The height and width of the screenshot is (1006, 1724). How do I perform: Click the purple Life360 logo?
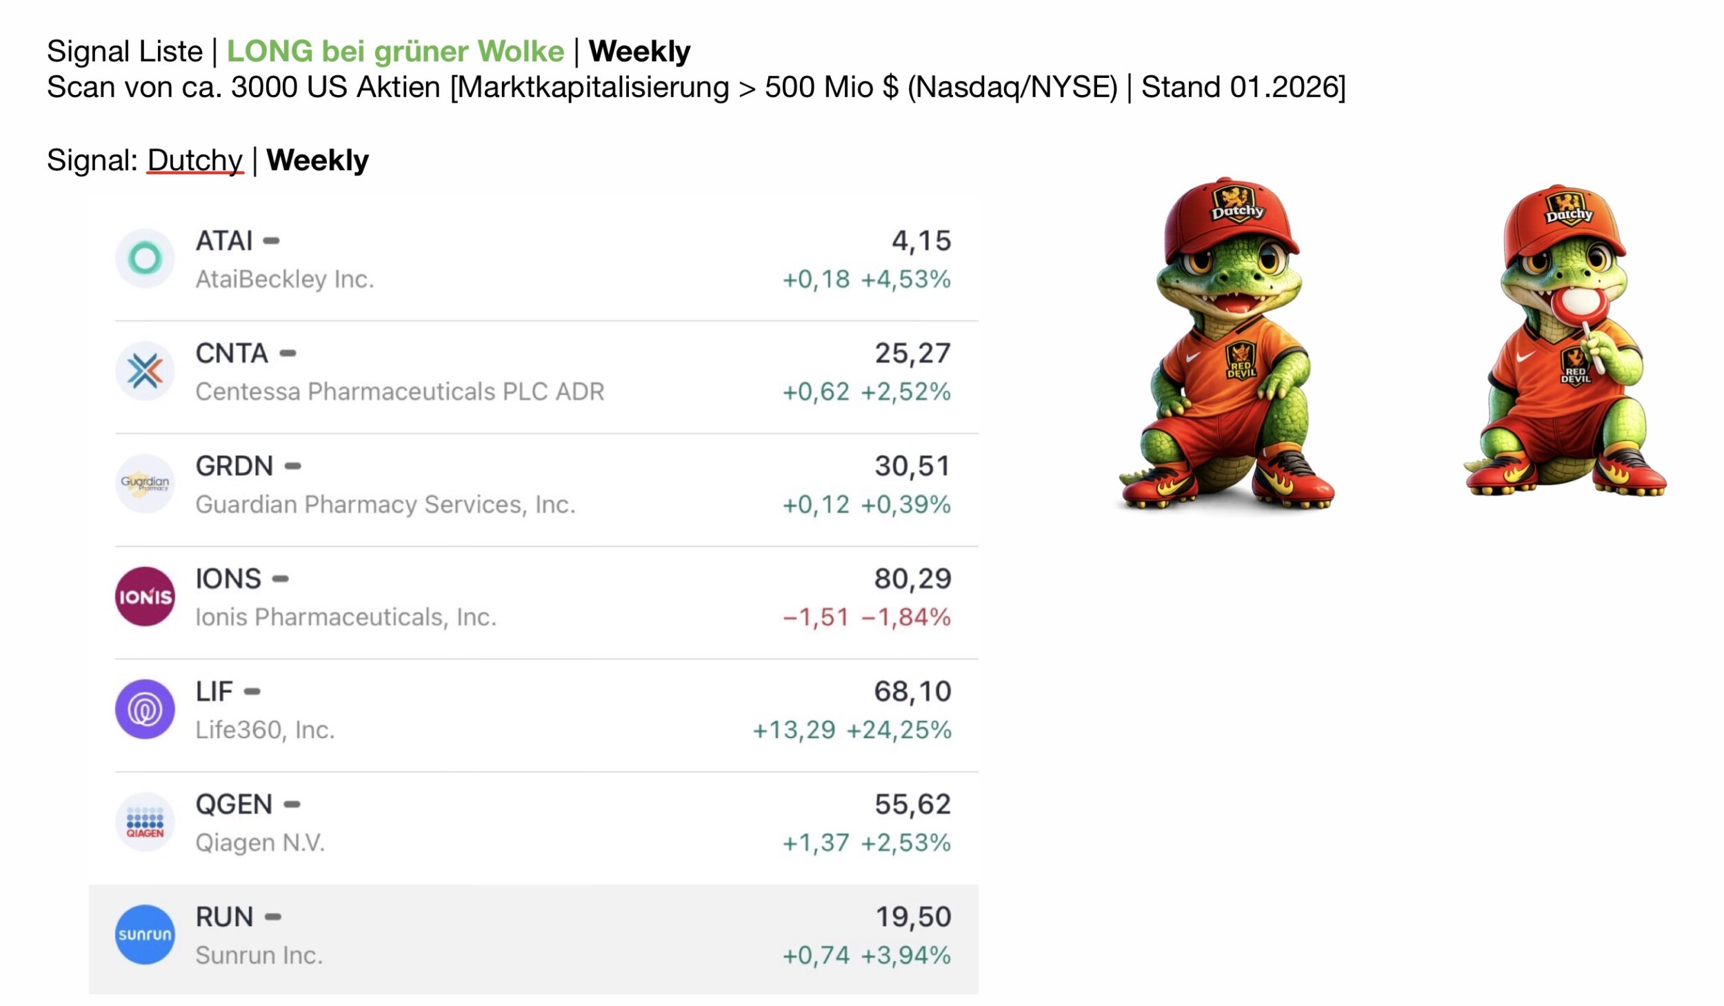point(145,709)
